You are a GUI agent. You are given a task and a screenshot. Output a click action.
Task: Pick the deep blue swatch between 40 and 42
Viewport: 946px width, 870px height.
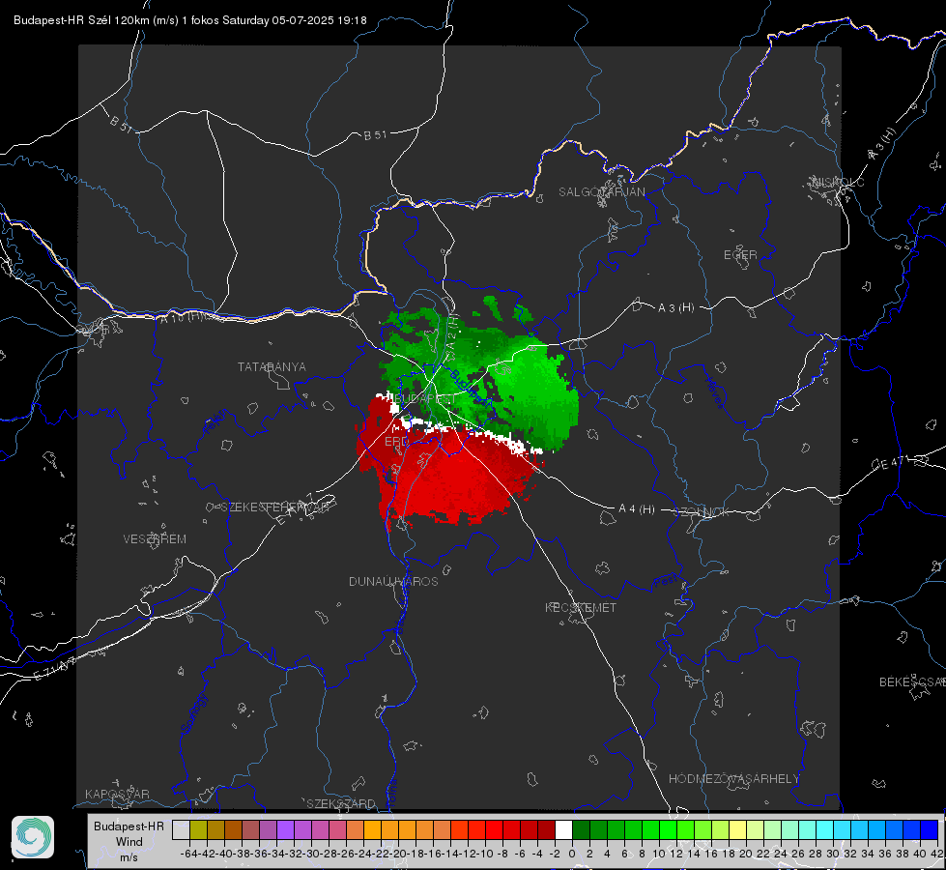click(930, 829)
